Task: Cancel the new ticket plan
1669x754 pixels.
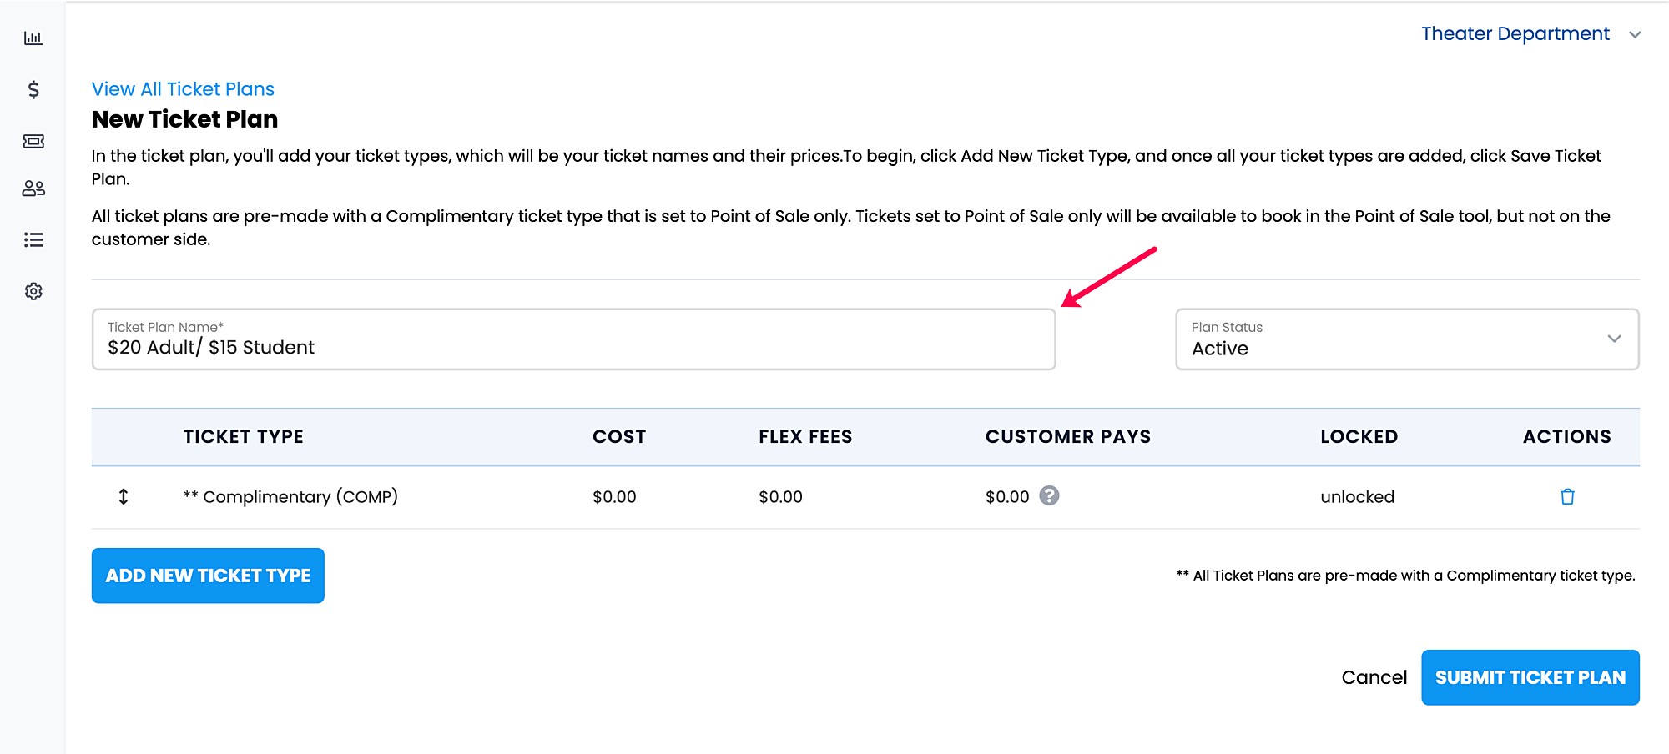Action: (1374, 677)
